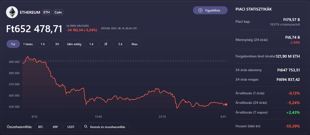This screenshot has height=135, width=310.
Task: Click the PIACI STATISZTIKÁK heading
Action: (x=254, y=9)
